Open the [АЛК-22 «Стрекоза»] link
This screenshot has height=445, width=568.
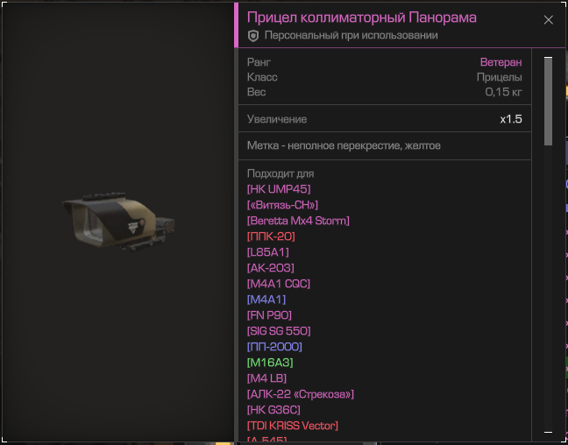301,394
